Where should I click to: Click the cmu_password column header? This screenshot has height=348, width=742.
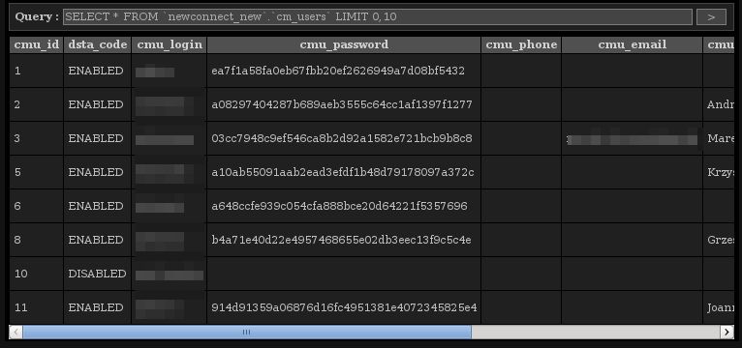344,44
